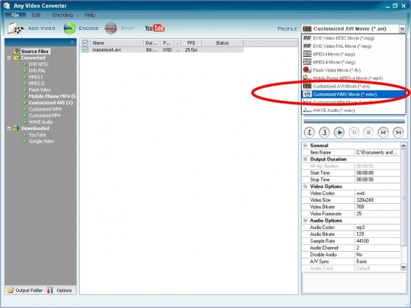
Task: Select DVD NTSC tree item
Action: click(39, 64)
